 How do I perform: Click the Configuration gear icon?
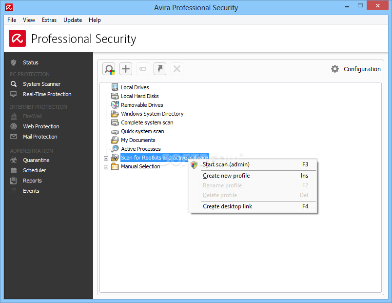click(335, 69)
